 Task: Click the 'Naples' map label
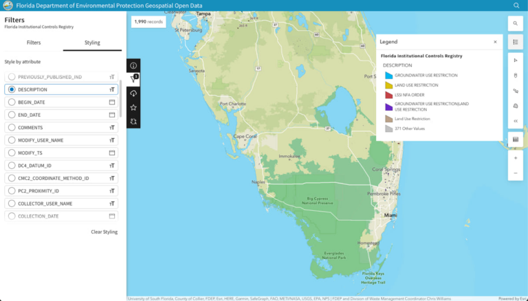pos(258,182)
